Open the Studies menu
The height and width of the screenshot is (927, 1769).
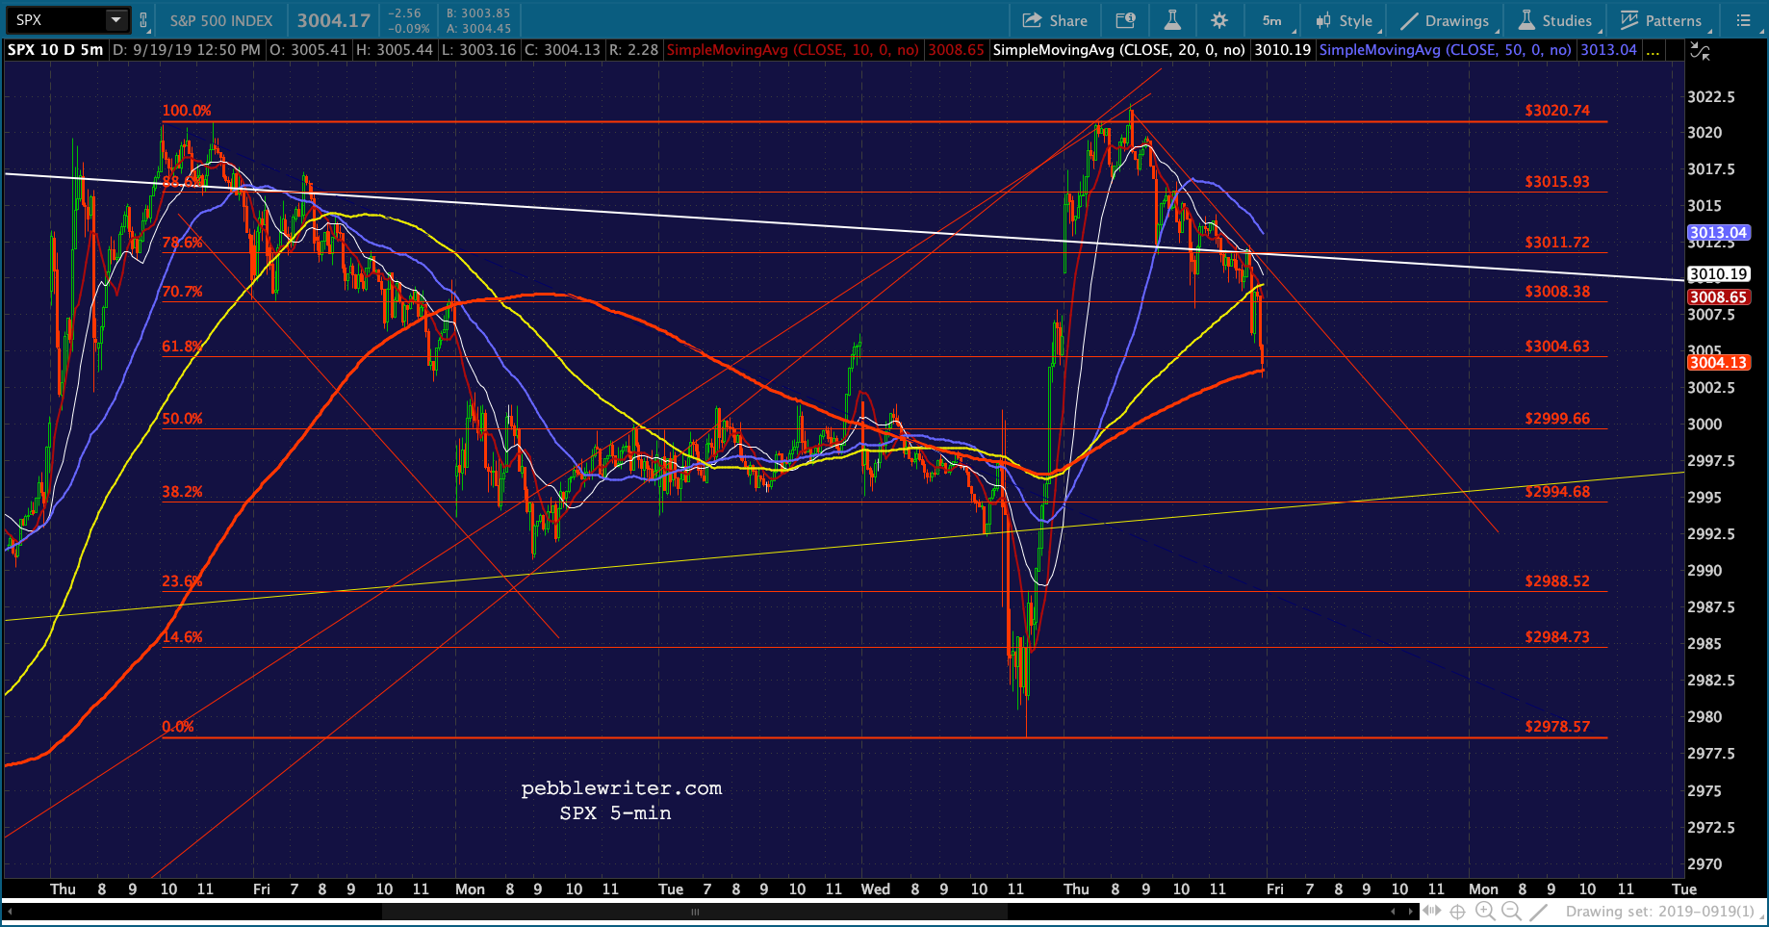point(1555,20)
